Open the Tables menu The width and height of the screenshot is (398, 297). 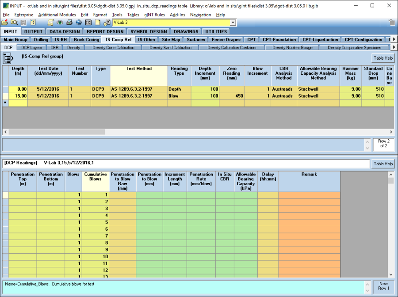tap(133, 15)
